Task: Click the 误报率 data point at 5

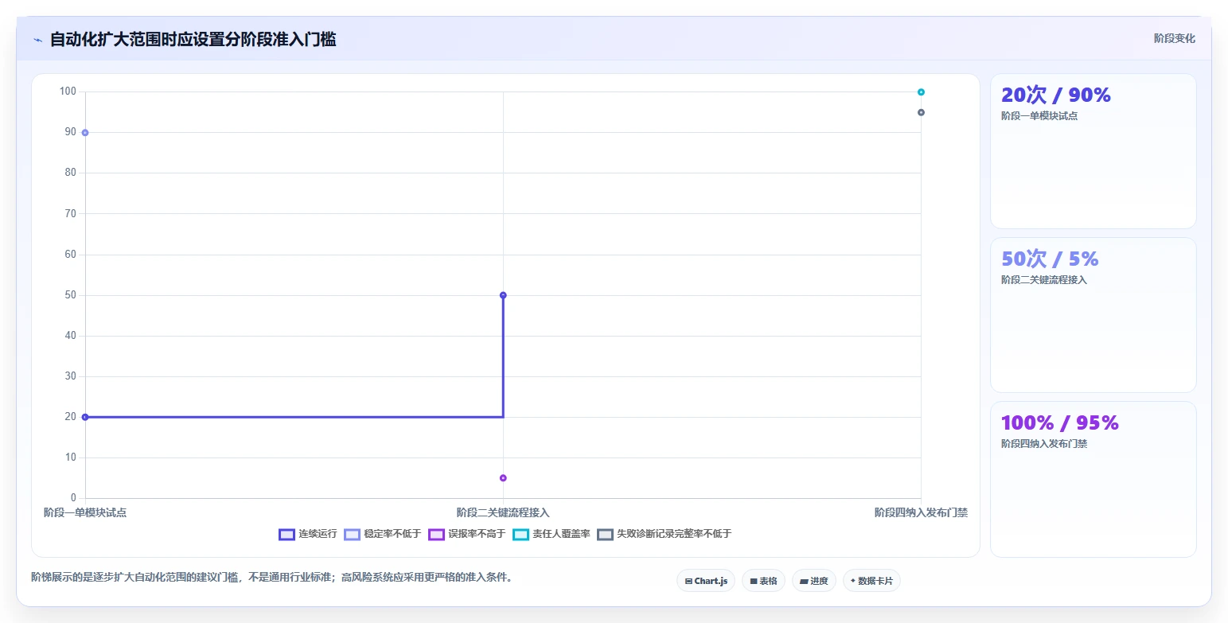Action: [503, 478]
